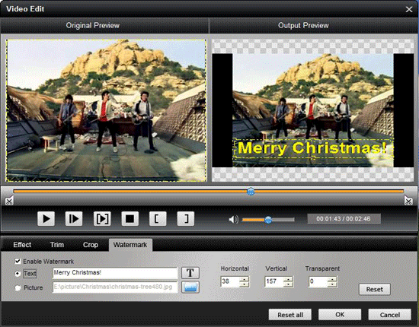Click the Reset all button

click(290, 315)
